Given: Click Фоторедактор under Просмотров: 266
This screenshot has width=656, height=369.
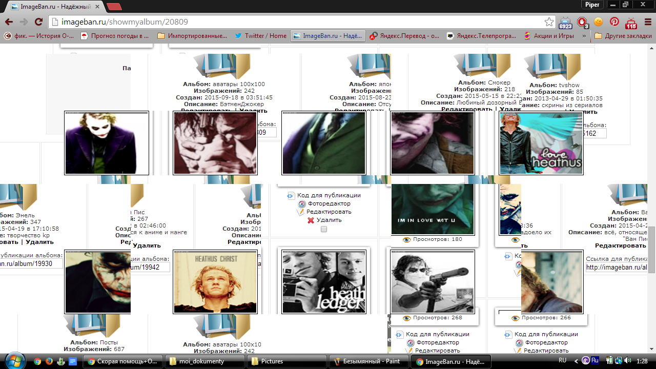Looking at the screenshot, I should (546, 342).
